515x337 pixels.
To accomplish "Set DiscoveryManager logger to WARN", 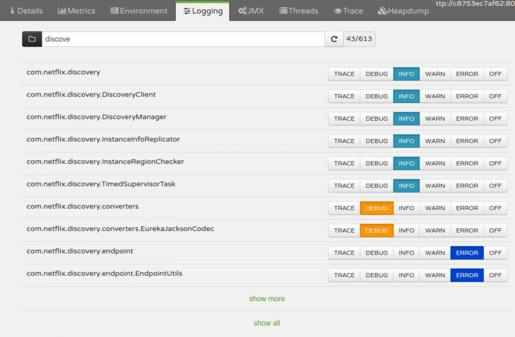I will pos(435,119).
